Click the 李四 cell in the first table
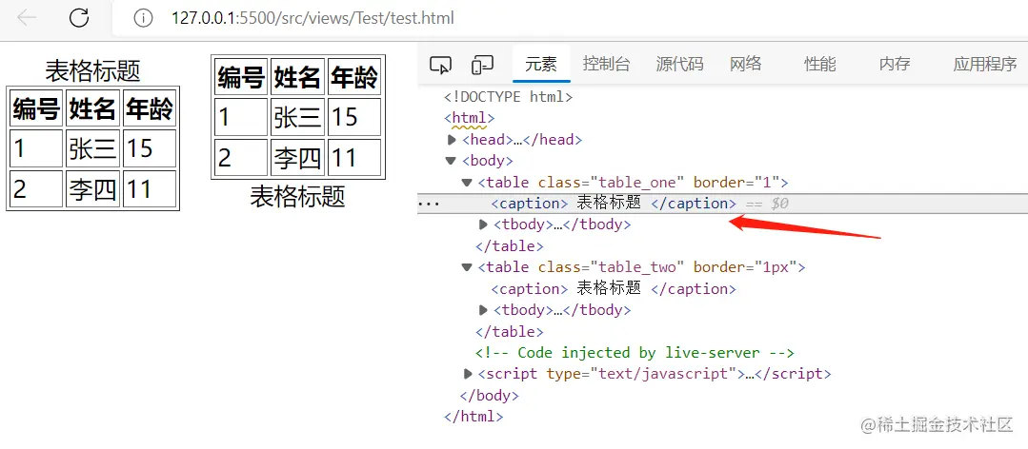This screenshot has height=449, width=1028. [x=92, y=189]
